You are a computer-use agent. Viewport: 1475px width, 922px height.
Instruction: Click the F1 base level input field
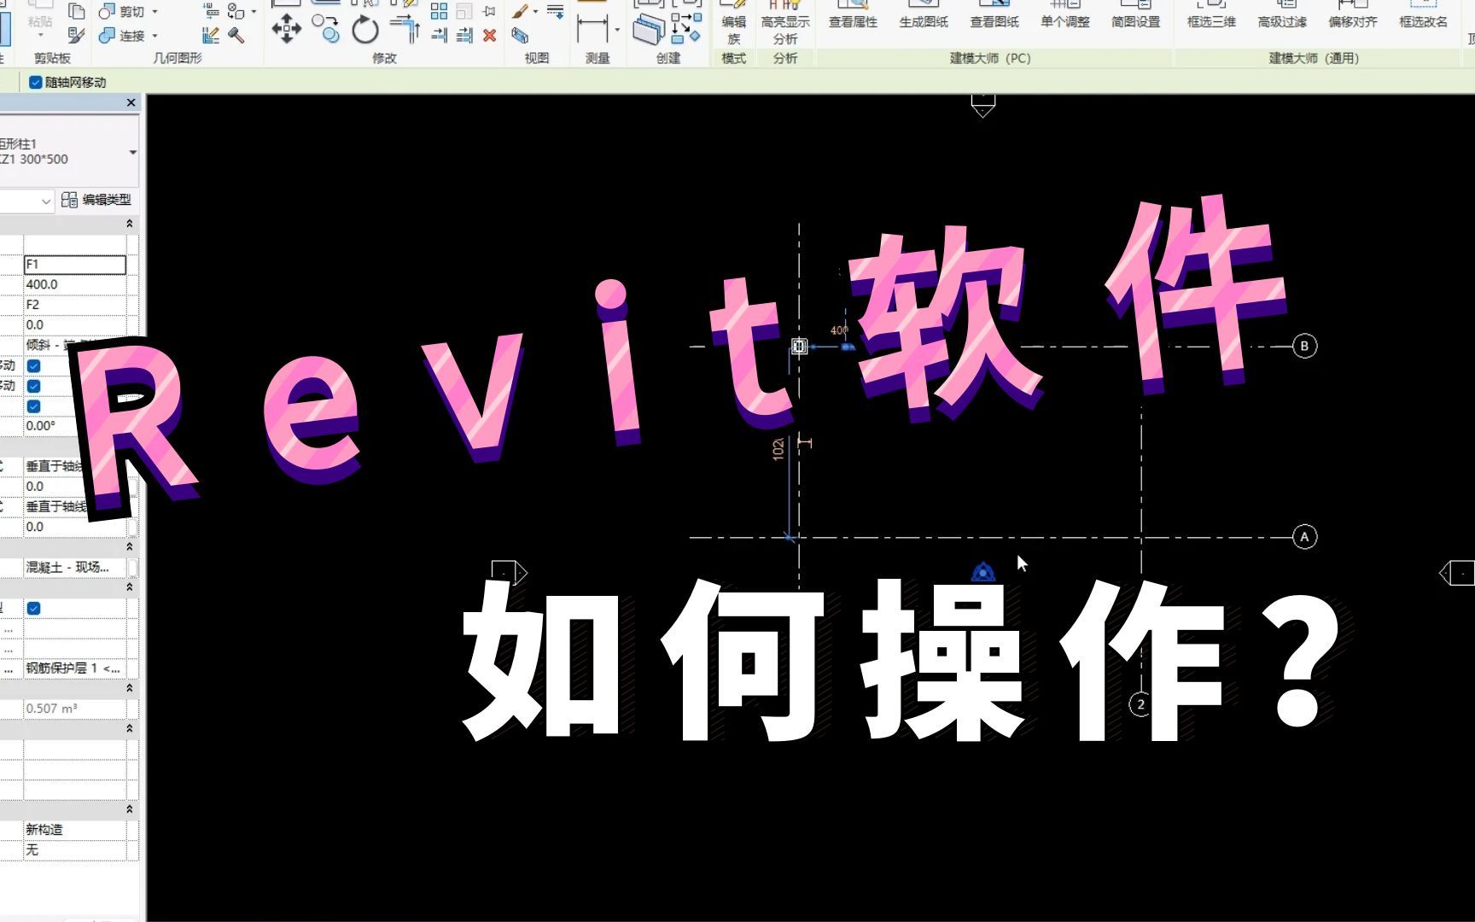coord(75,265)
